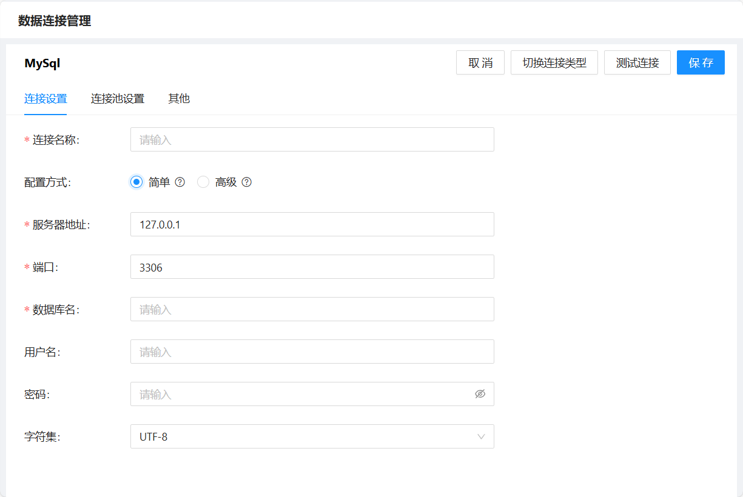Focus the 连接名称 input field
Screen dimensions: 743x497
pyautogui.click(x=312, y=139)
